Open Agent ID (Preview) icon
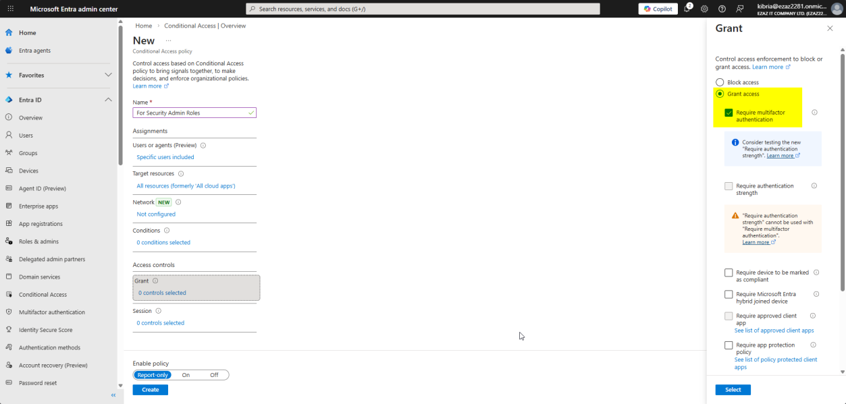This screenshot has height=404, width=846. pos(9,188)
